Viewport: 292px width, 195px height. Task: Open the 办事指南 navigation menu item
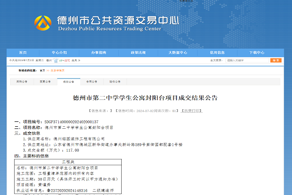tap(99, 53)
